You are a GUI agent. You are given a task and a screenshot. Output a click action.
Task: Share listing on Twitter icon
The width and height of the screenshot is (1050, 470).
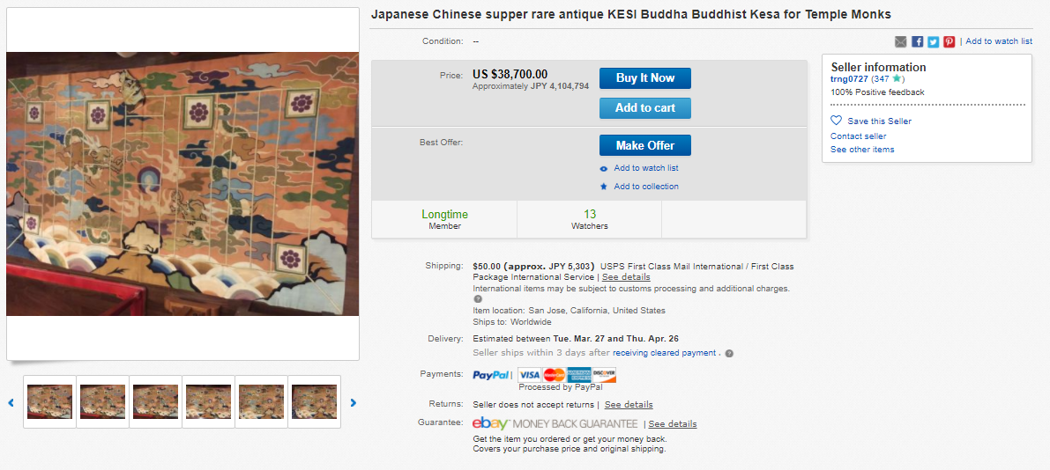pyautogui.click(x=934, y=41)
